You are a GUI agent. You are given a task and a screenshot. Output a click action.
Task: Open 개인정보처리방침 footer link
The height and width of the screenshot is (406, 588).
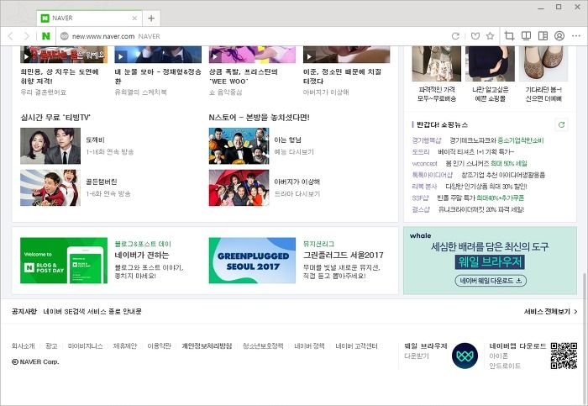click(207, 346)
